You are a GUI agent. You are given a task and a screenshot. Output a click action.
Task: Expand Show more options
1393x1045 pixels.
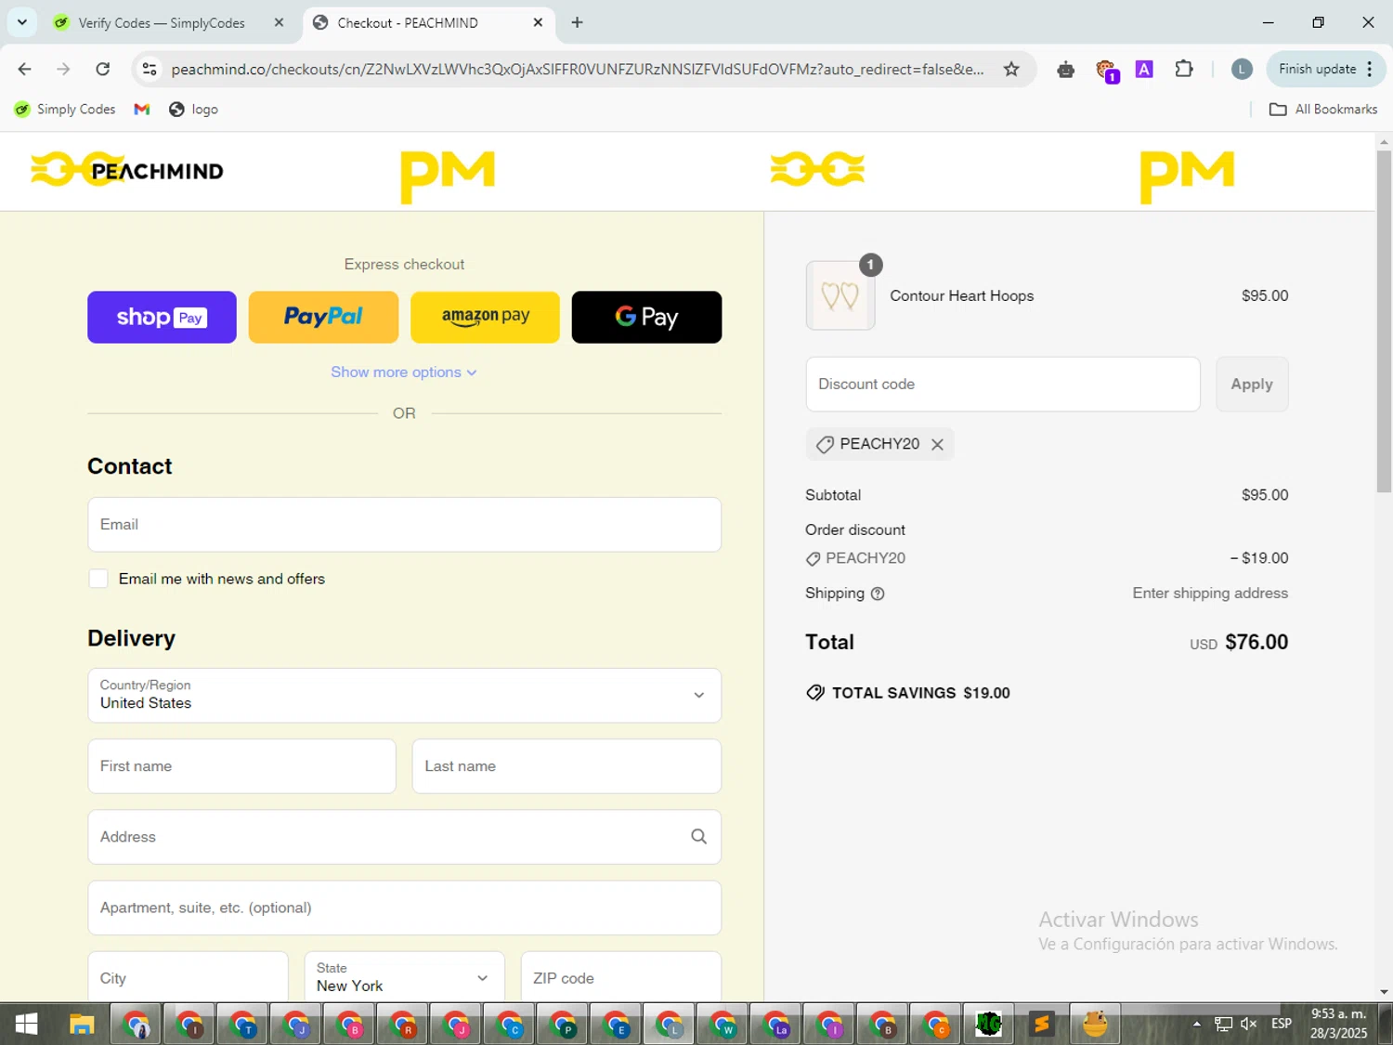404,372
